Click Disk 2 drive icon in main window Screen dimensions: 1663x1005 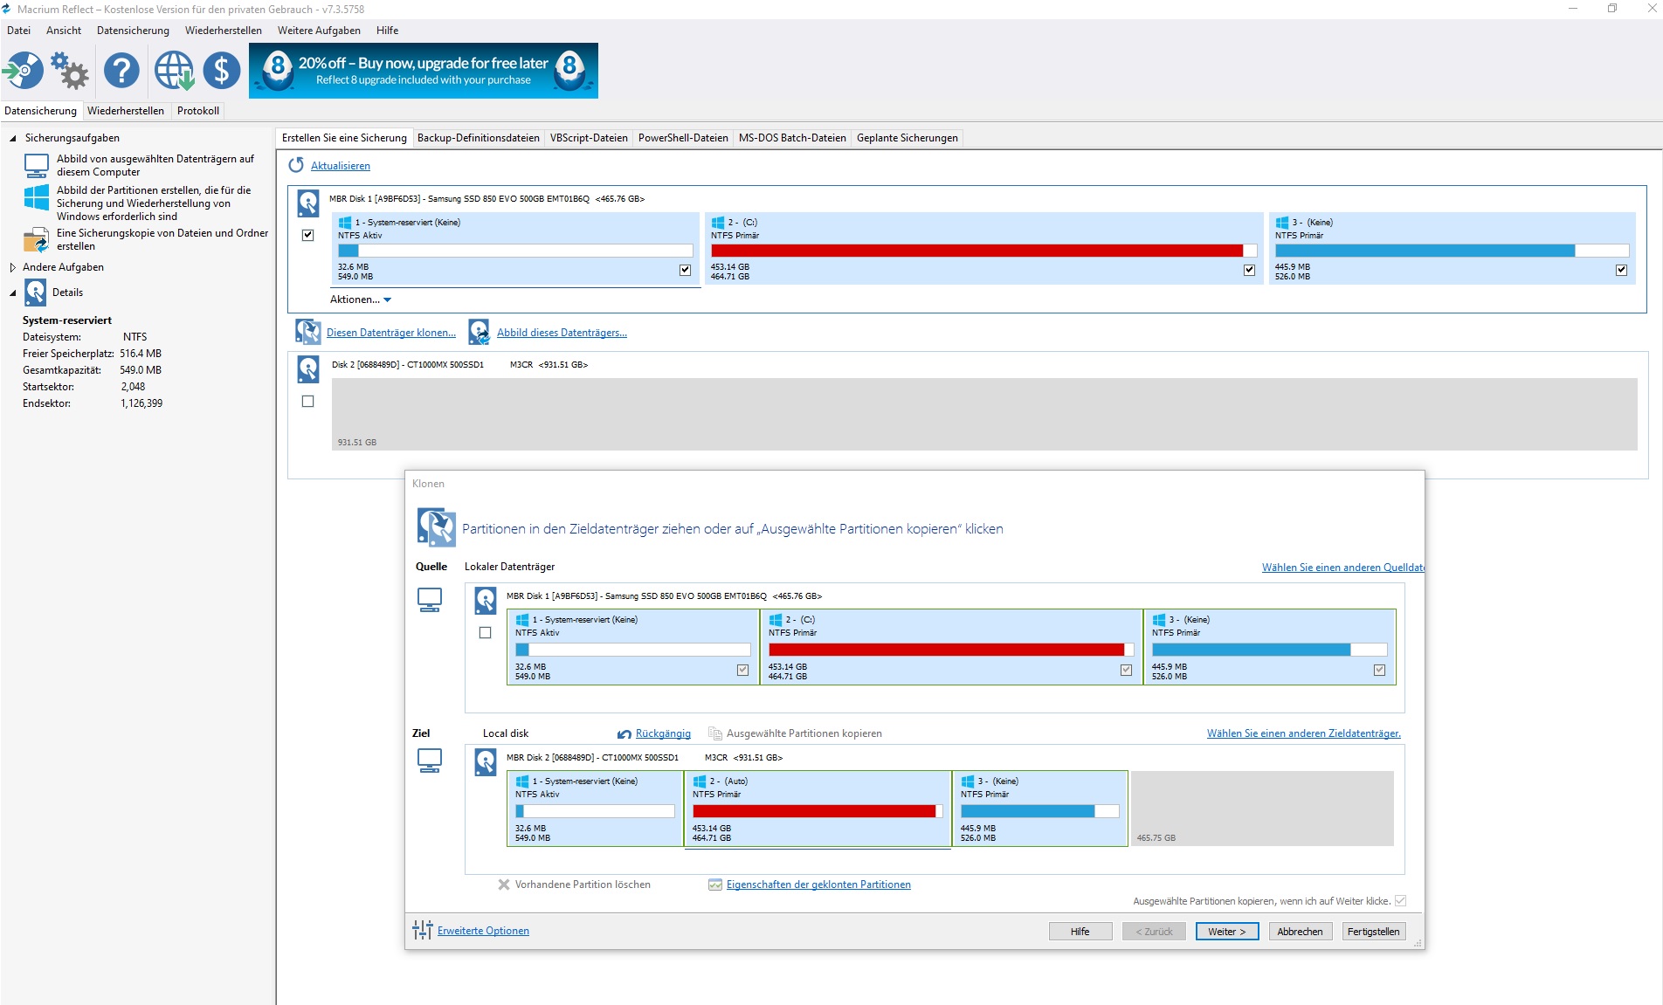coord(308,369)
